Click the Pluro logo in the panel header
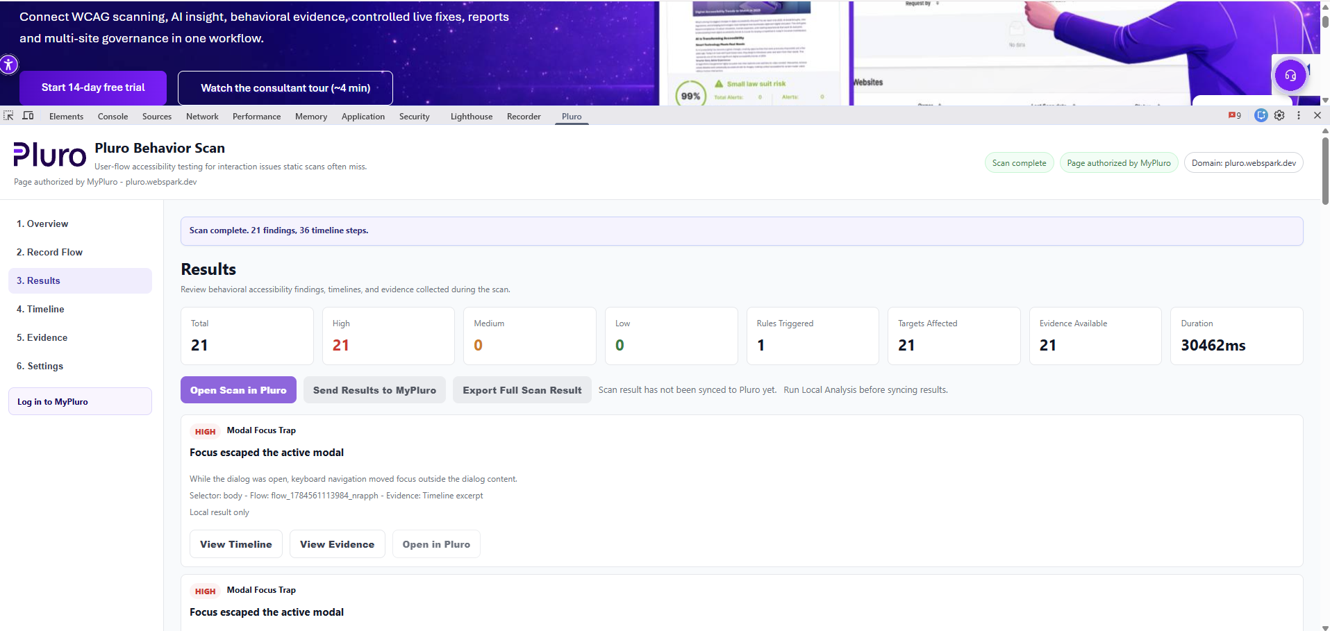 click(x=49, y=155)
